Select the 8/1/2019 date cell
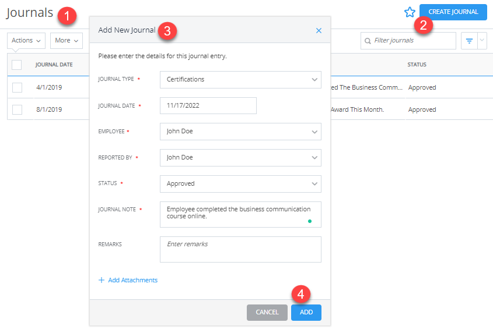This screenshot has width=493, height=333. pyautogui.click(x=49, y=109)
